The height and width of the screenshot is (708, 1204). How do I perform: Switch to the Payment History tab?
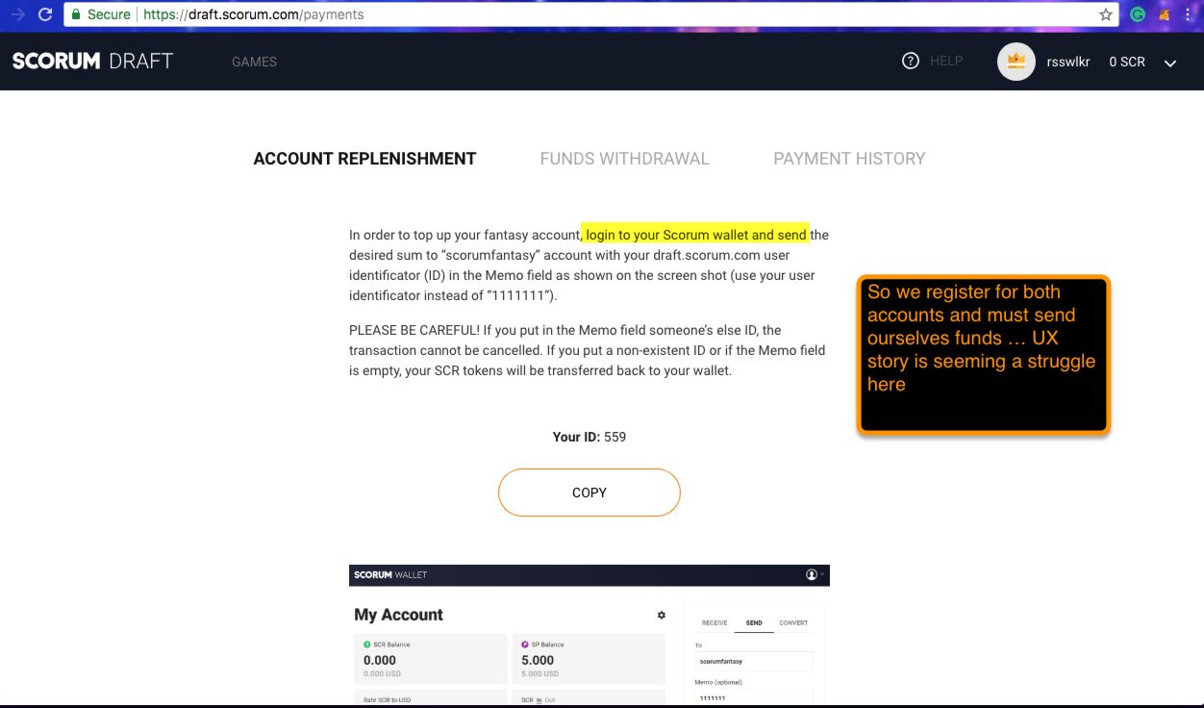[x=849, y=159]
